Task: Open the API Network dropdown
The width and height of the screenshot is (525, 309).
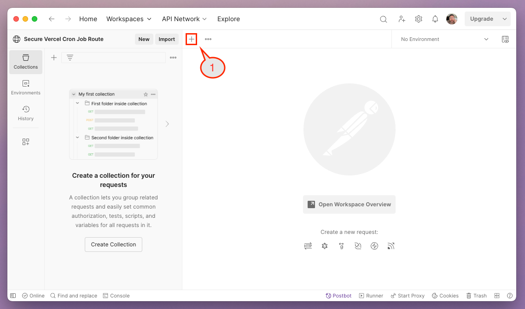Action: pyautogui.click(x=184, y=19)
